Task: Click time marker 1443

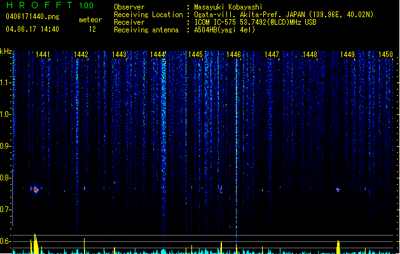Action: coord(119,55)
